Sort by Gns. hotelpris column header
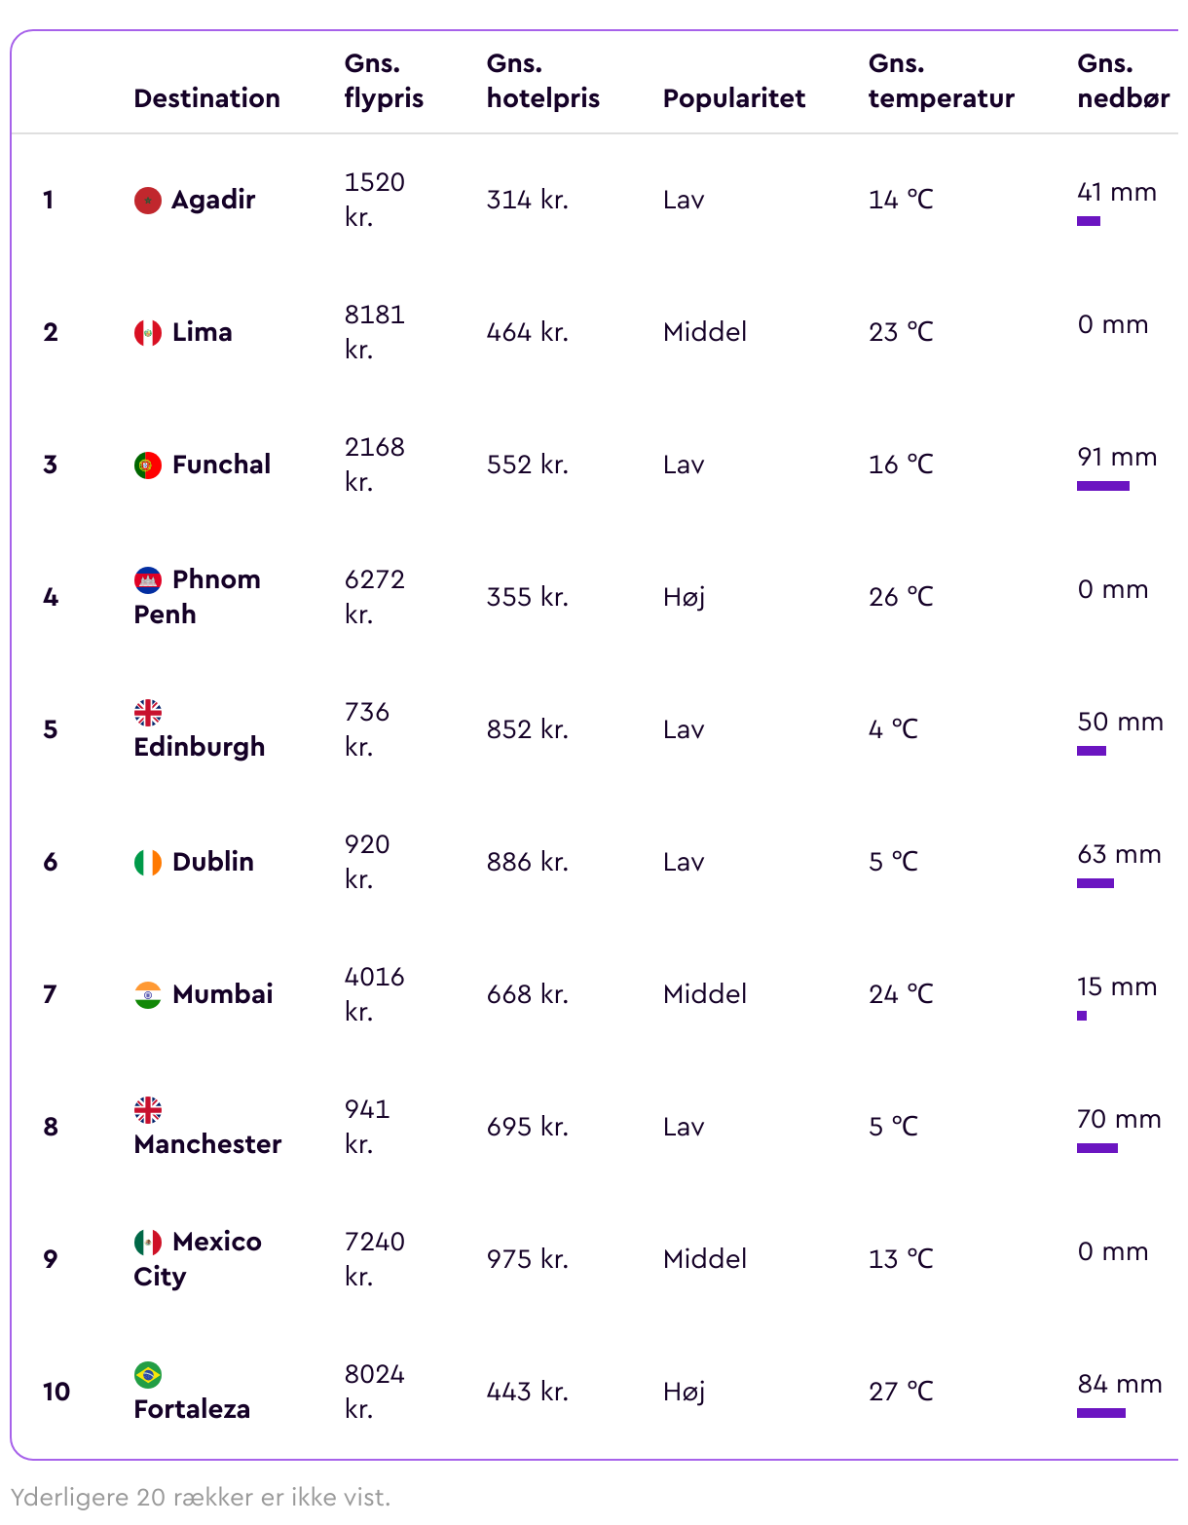Viewport: 1188px width, 1525px height. (543, 81)
